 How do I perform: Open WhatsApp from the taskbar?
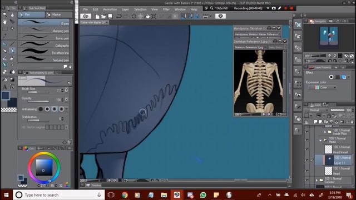pos(203,195)
